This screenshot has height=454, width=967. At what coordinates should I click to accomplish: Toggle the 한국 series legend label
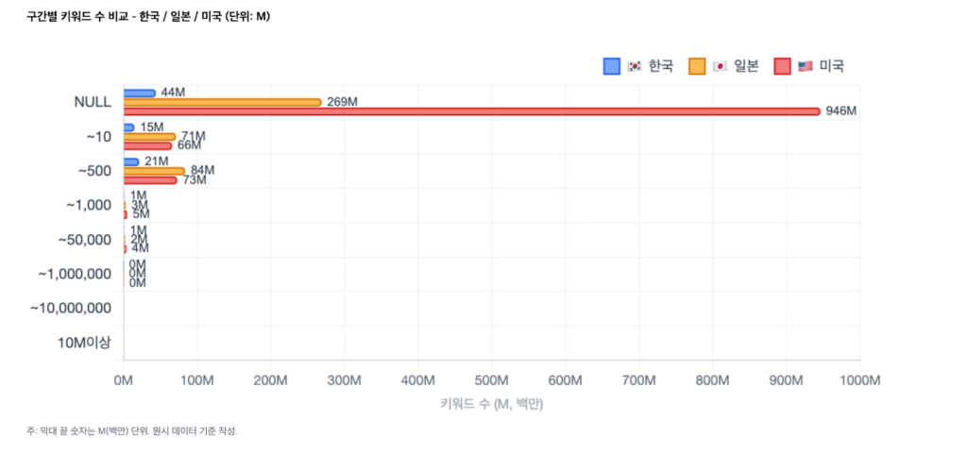pyautogui.click(x=661, y=66)
